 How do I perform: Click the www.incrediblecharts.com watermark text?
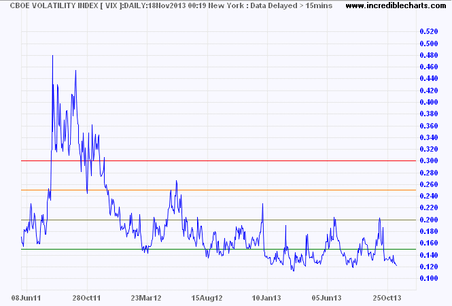click(396, 5)
